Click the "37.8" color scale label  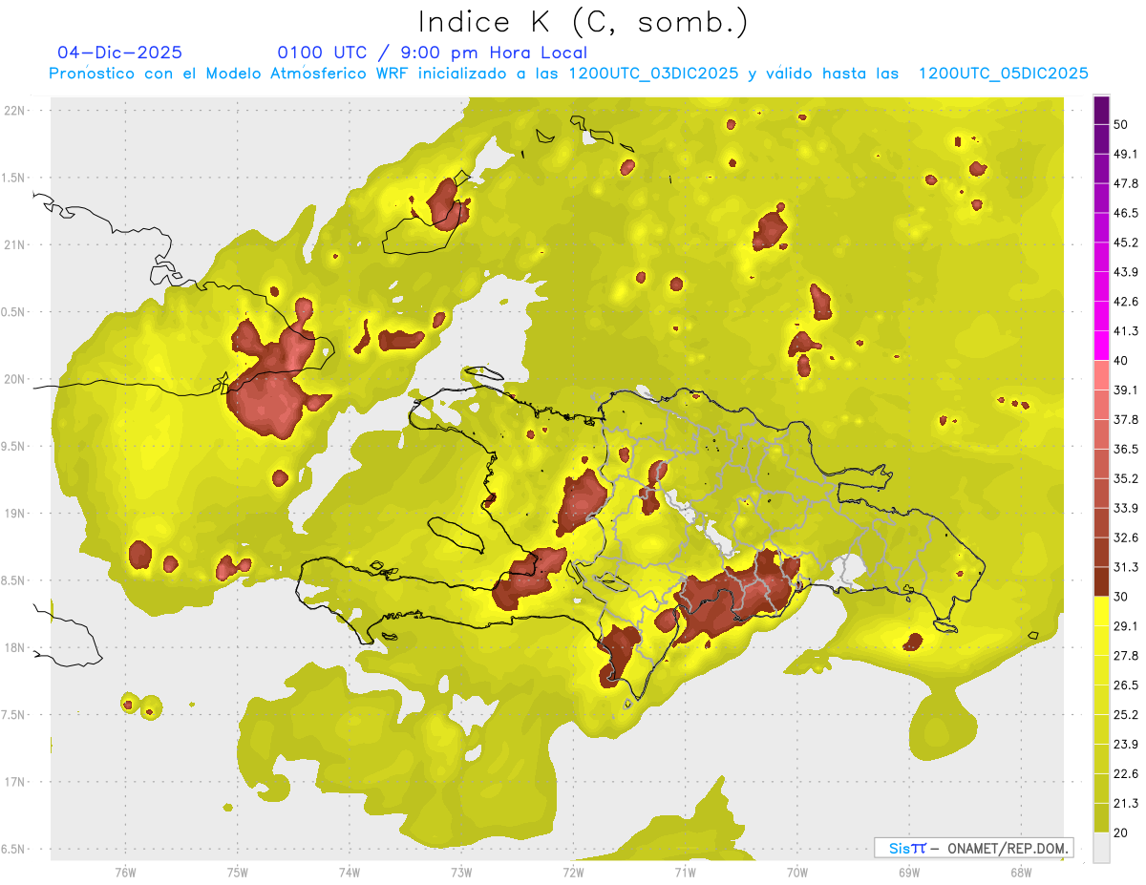tap(1126, 420)
